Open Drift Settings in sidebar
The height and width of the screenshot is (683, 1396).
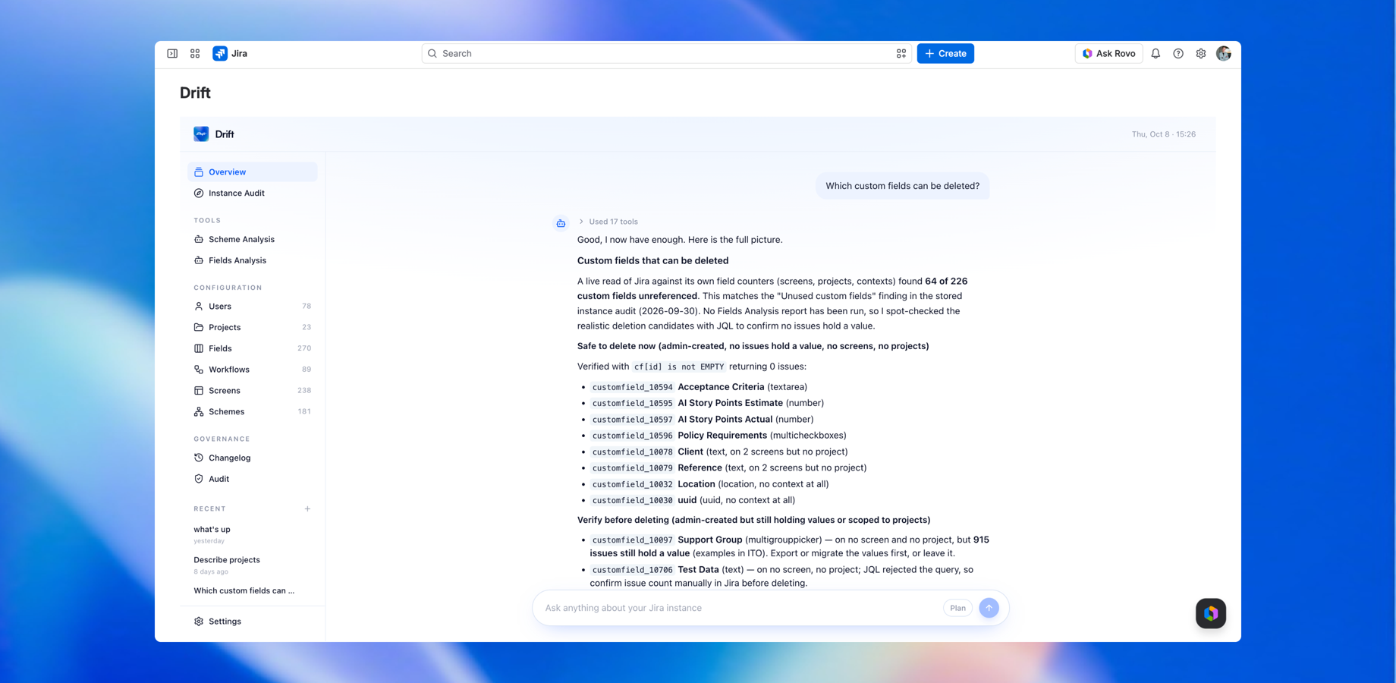pos(252,622)
